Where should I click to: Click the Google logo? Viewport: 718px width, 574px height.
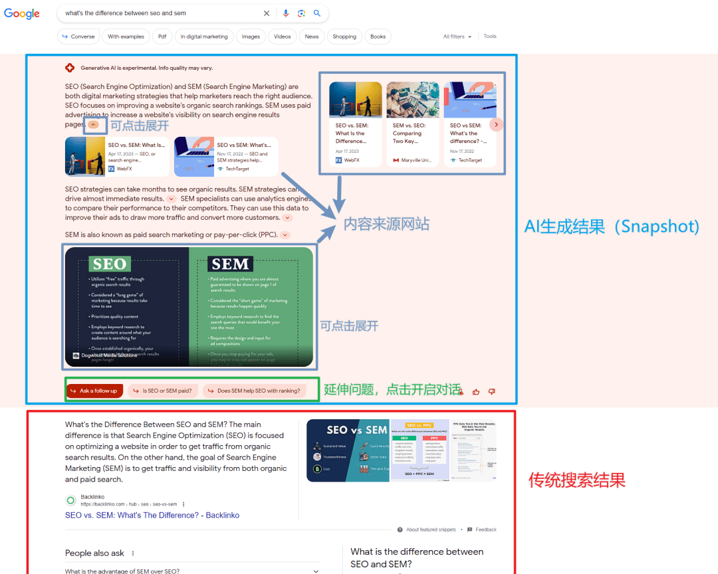pos(21,14)
